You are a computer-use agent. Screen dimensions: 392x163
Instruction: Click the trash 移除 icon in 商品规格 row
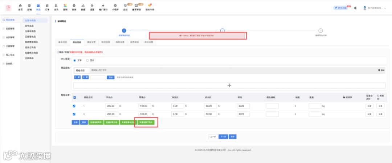(x=379, y=70)
